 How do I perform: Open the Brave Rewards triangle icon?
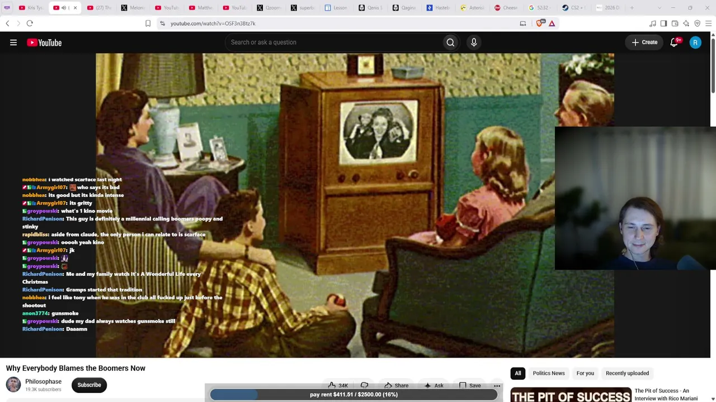pos(552,23)
